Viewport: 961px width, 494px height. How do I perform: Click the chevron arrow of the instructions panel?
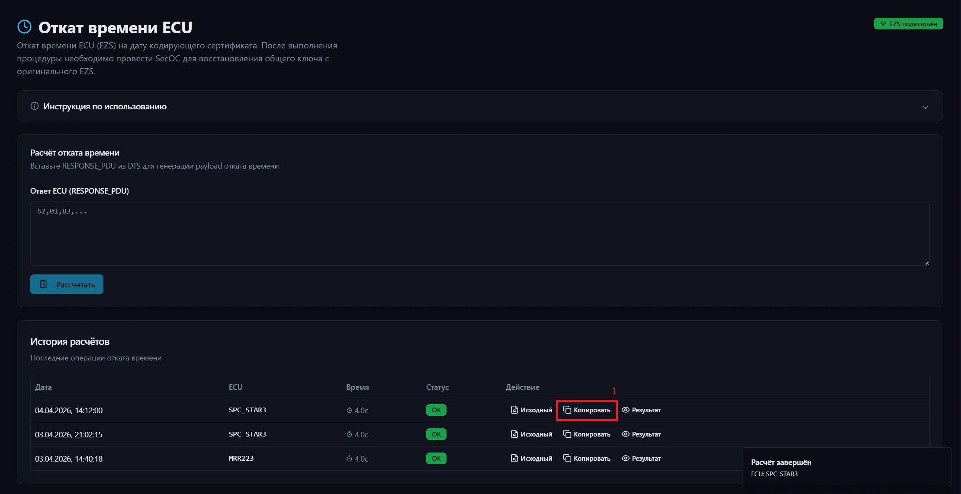(x=926, y=107)
